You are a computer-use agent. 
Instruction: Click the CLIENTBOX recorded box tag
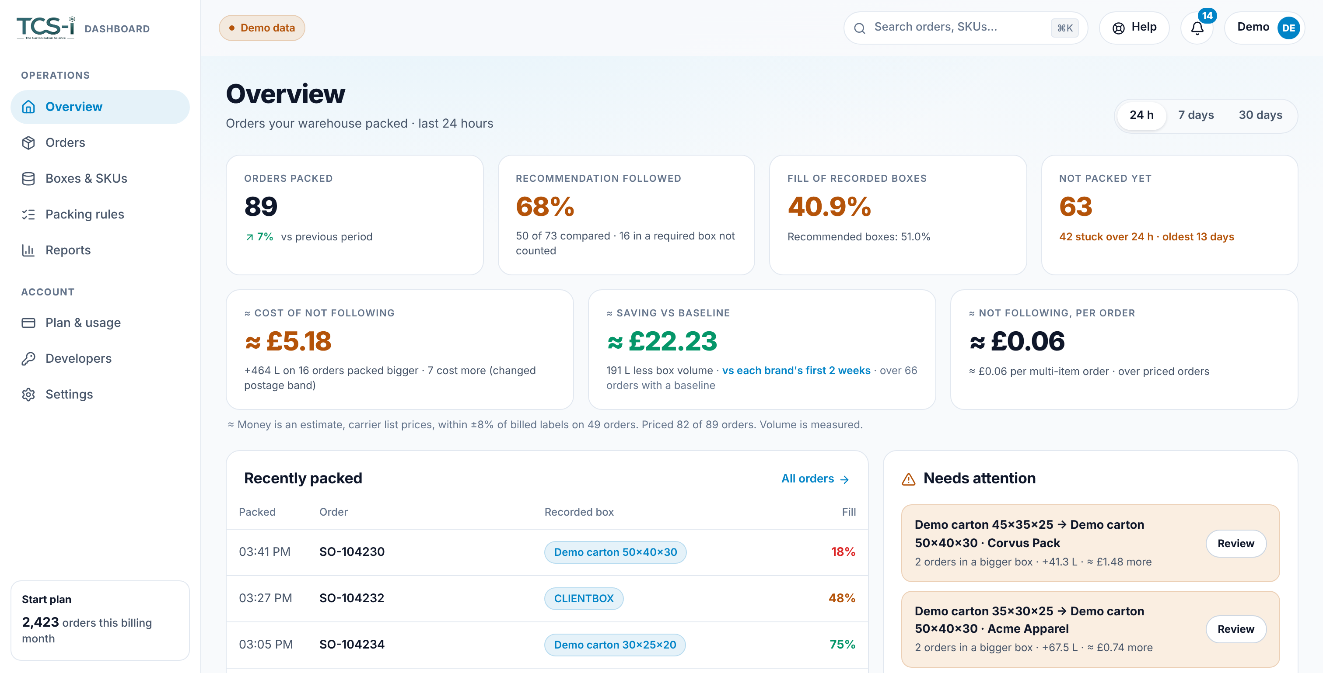tap(584, 599)
